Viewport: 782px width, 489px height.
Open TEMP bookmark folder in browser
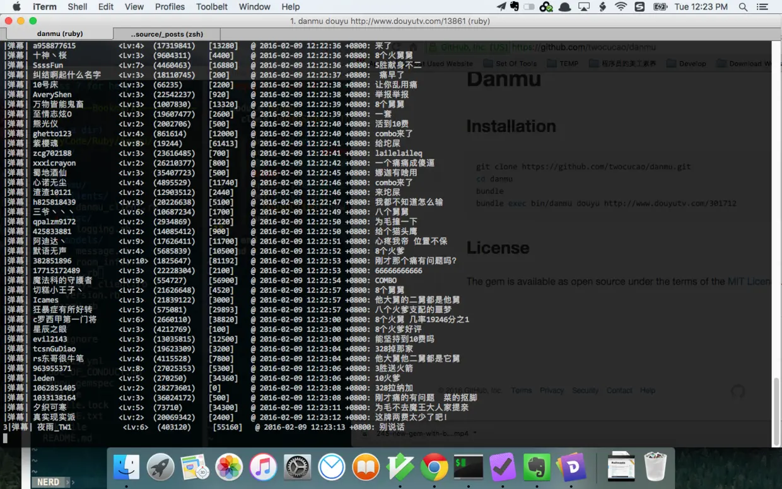pos(563,64)
